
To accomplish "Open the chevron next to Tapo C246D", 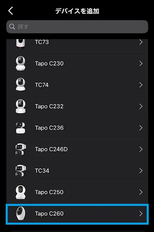I will point(141,149).
